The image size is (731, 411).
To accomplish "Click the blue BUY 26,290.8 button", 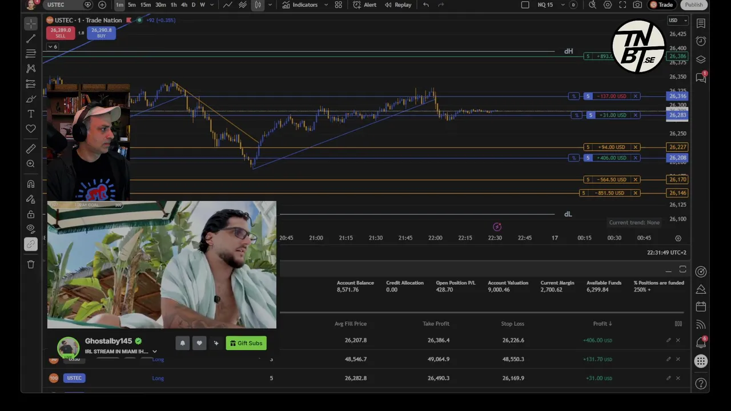I will [x=101, y=33].
